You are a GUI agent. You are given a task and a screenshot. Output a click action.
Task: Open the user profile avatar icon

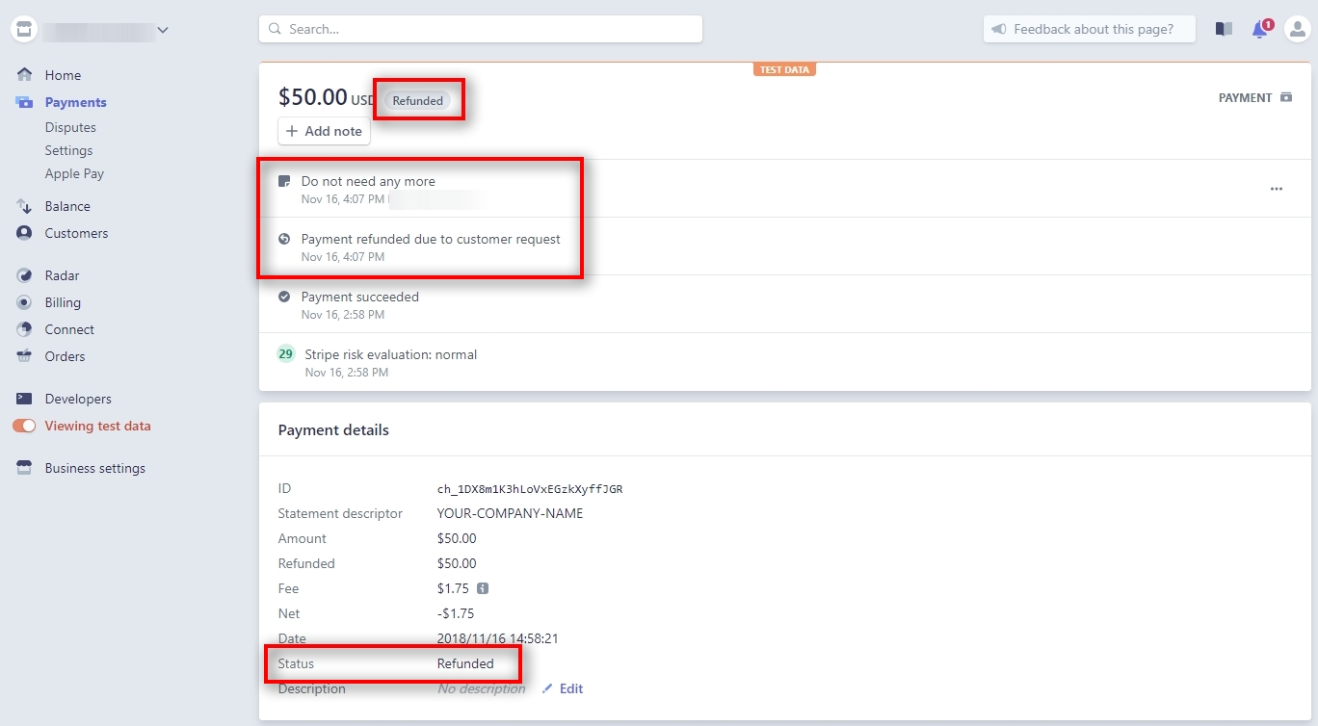pos(1297,29)
